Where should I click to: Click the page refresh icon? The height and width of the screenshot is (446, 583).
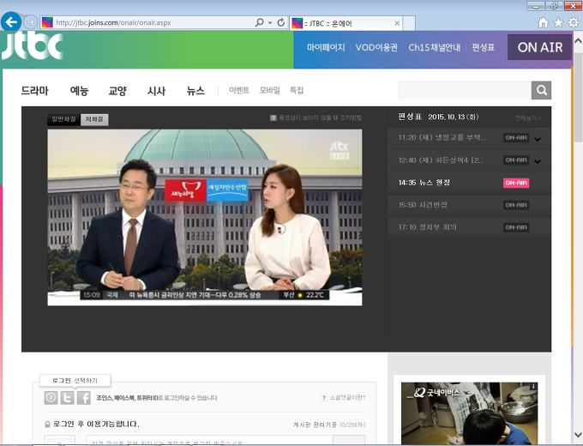point(281,22)
